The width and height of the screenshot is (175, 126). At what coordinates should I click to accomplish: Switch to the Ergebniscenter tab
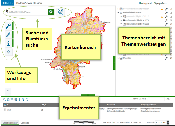10,123
